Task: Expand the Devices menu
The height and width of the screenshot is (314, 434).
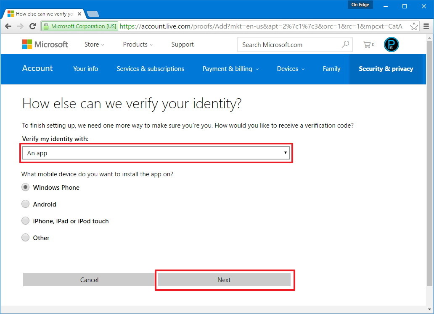Action: tap(291, 69)
